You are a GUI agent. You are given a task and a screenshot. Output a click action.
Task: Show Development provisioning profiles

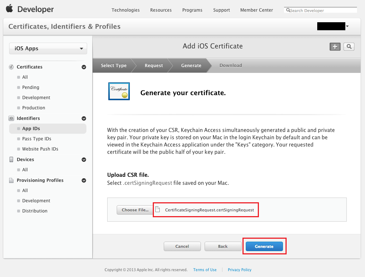click(x=36, y=201)
